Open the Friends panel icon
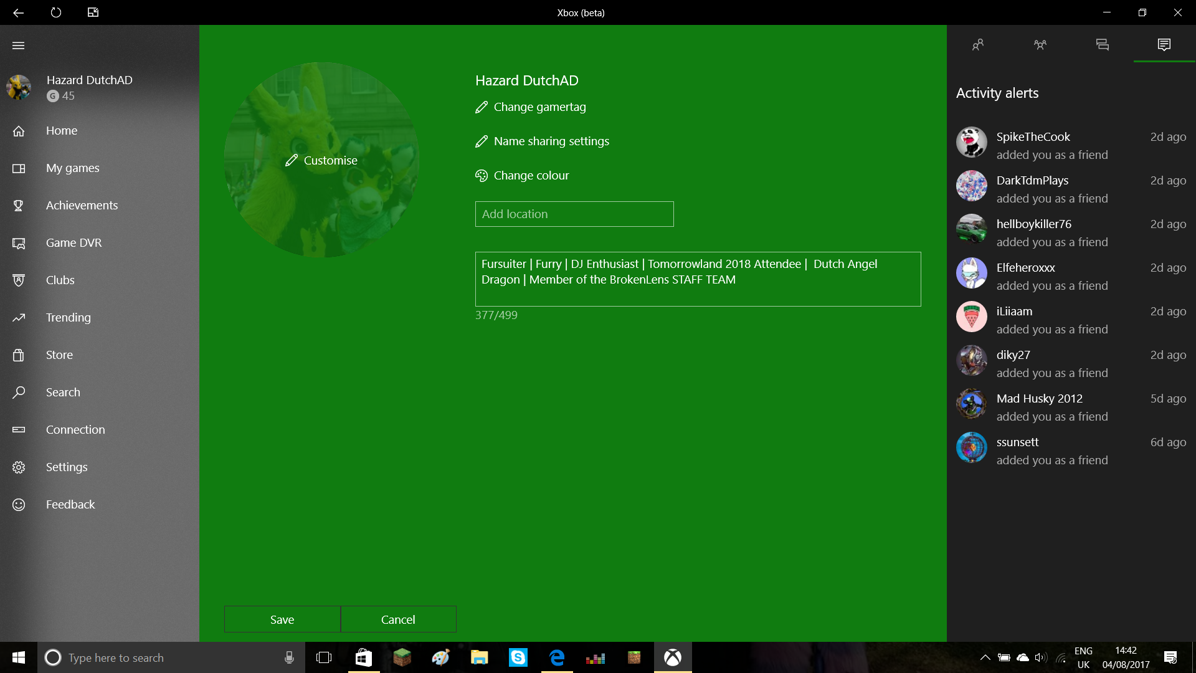 (x=978, y=44)
